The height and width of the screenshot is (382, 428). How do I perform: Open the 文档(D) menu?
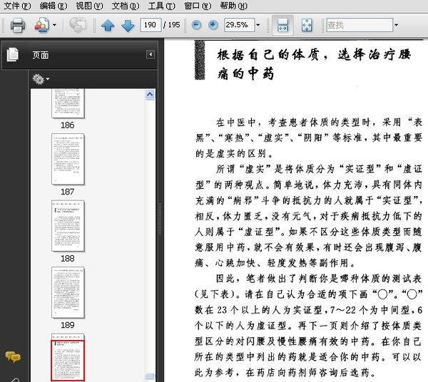coord(126,6)
